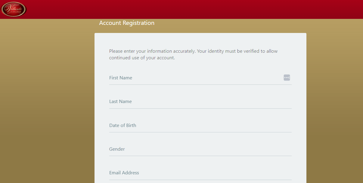363x183 pixels.
Task: Click the First Name label text
Action: (121, 78)
